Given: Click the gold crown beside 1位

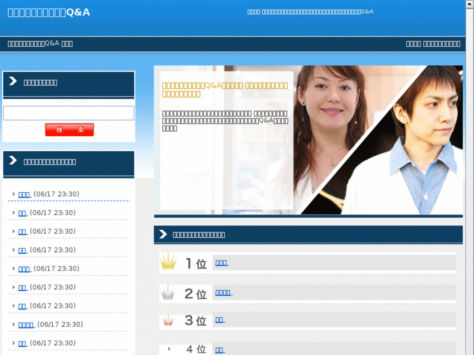Looking at the screenshot, I should click(168, 262).
